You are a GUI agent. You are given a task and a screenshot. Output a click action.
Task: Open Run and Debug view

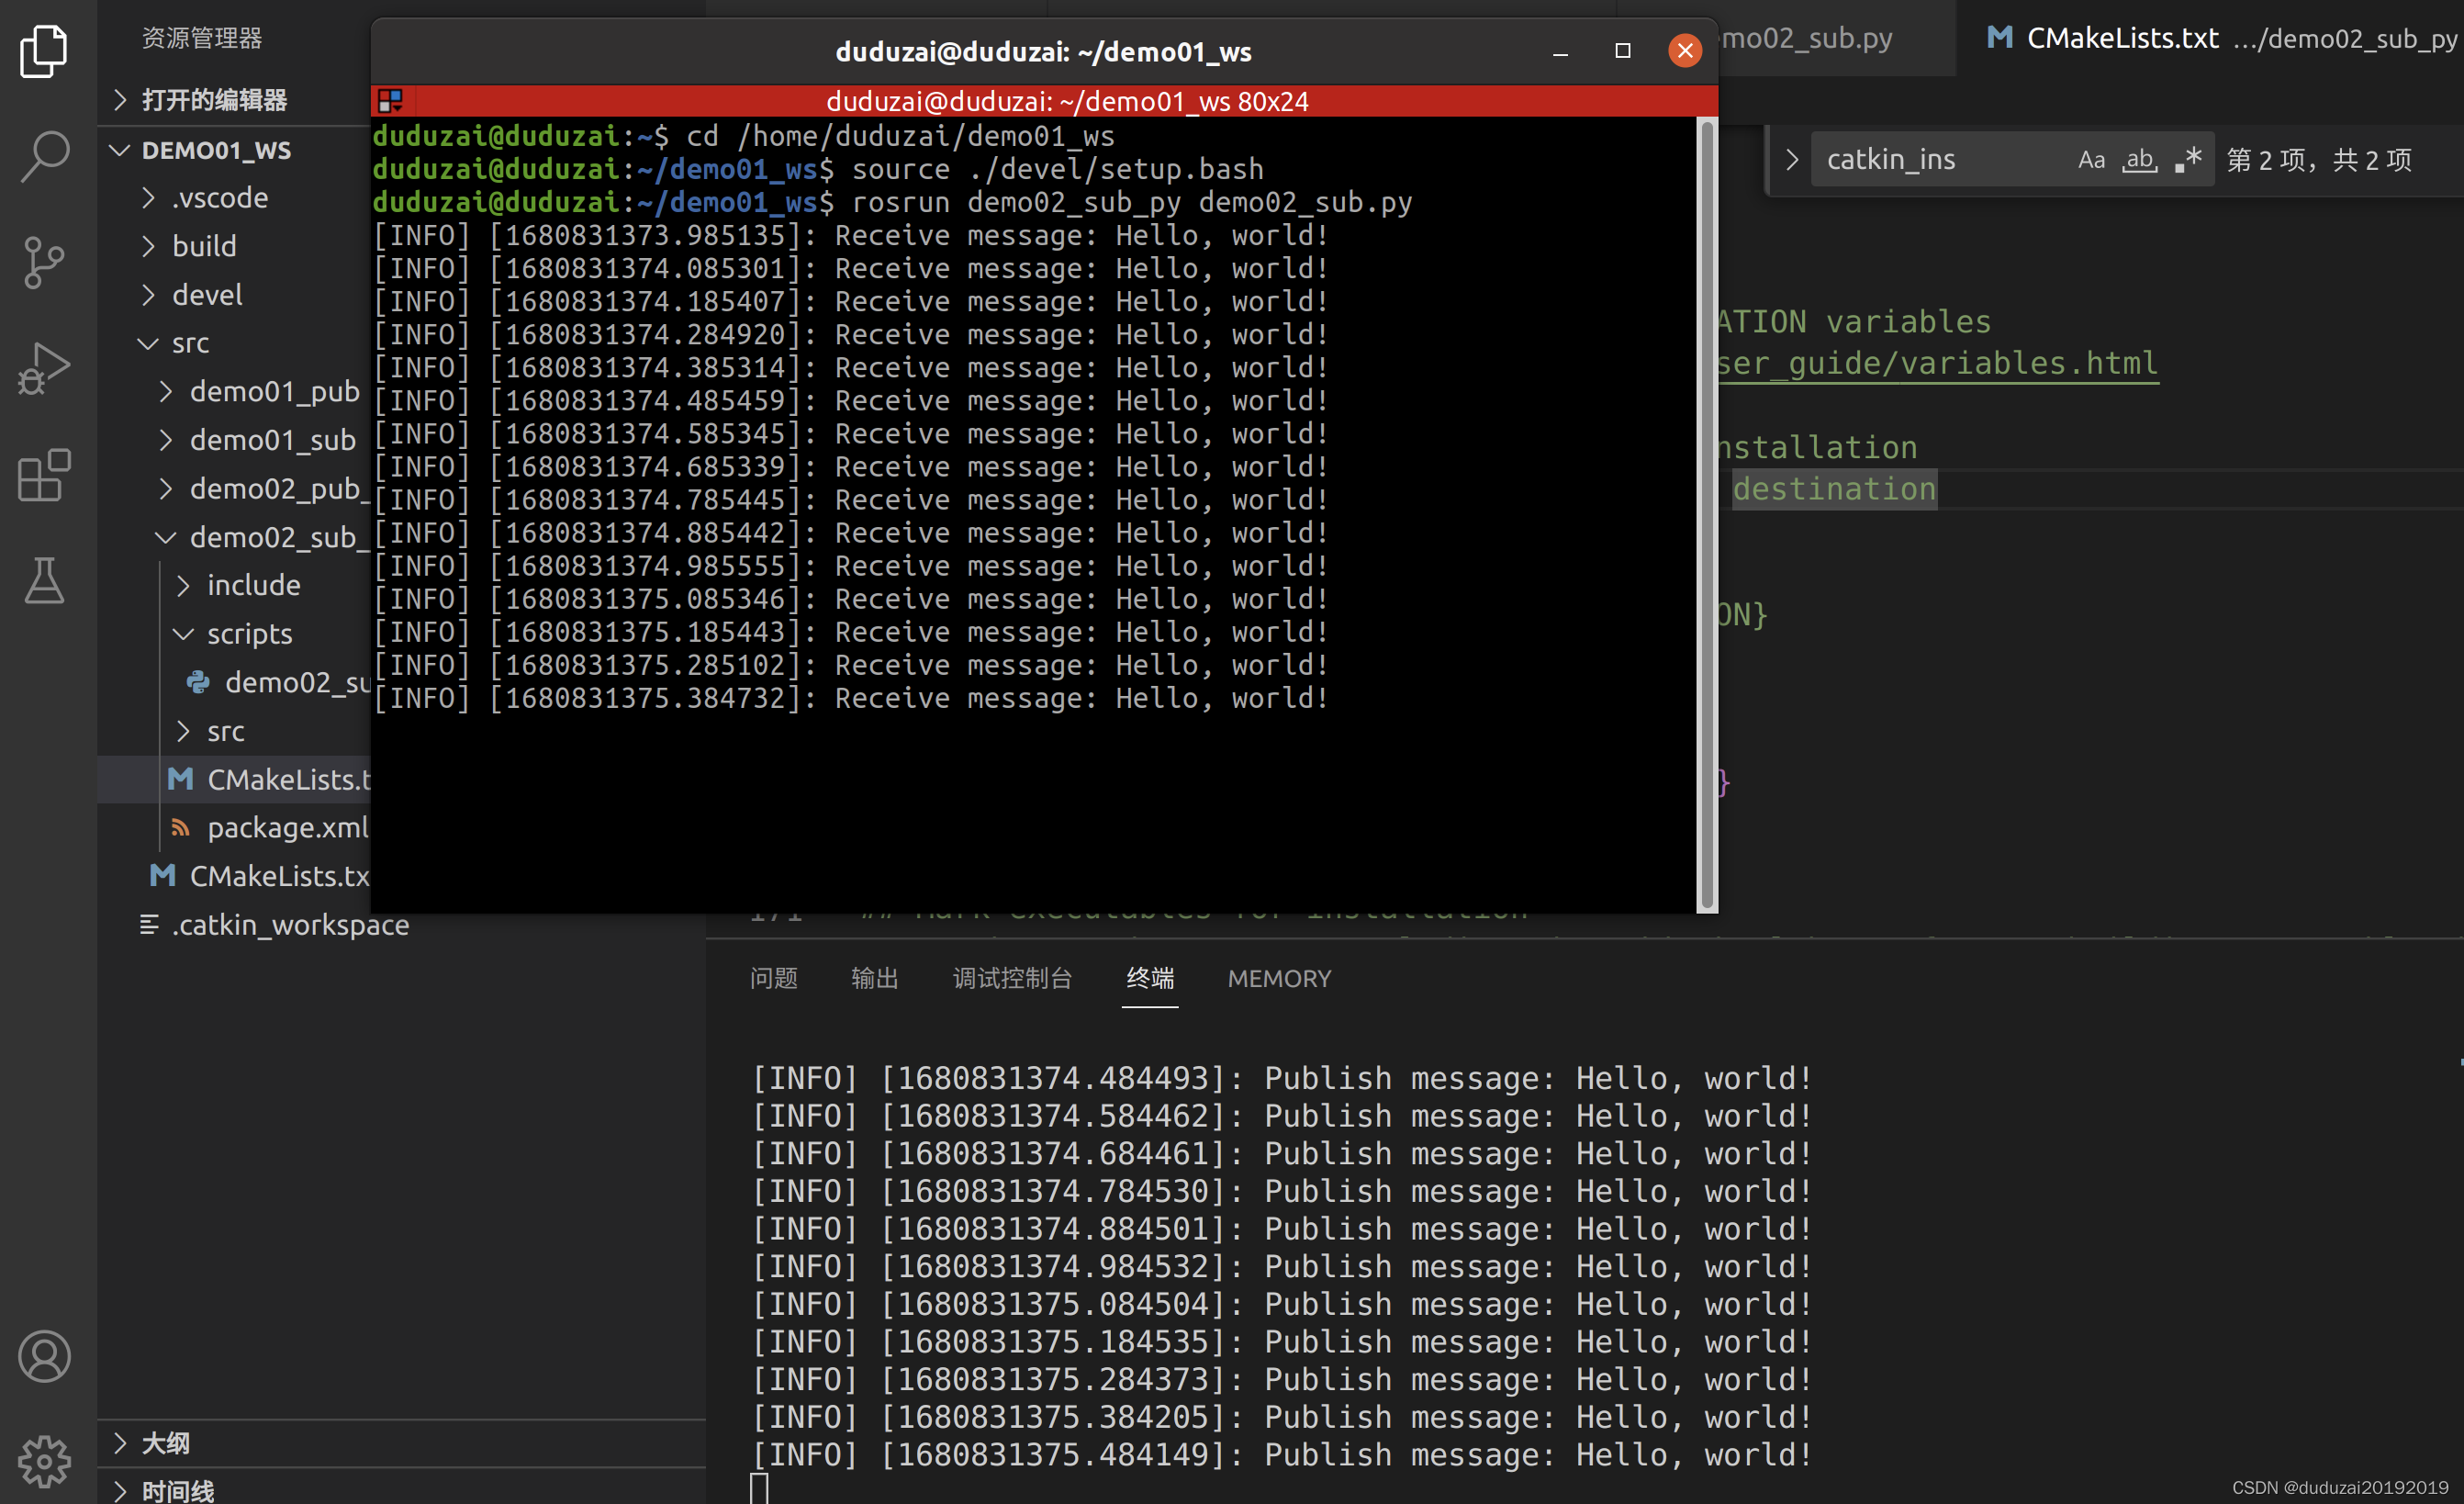pos(44,369)
